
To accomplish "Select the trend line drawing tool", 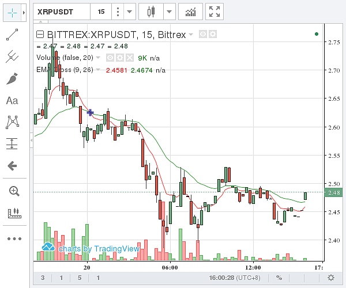I will [12, 35].
